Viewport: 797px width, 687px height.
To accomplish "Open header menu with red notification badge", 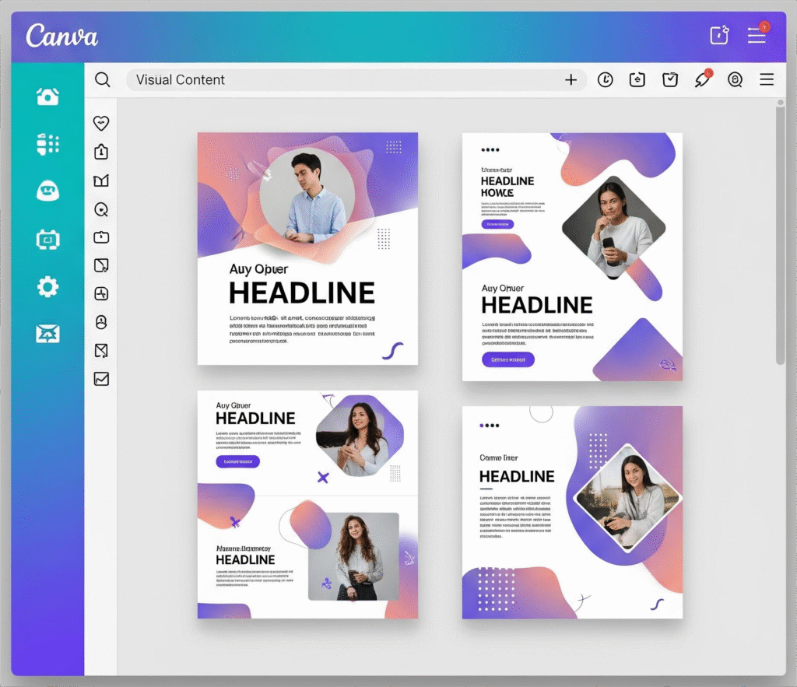I will pyautogui.click(x=757, y=34).
